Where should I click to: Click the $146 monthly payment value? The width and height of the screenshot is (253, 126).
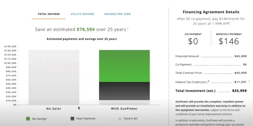(229, 41)
